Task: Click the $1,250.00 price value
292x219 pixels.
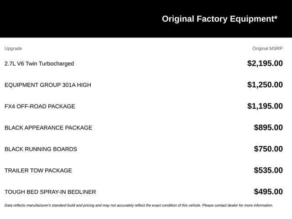Action: tap(265, 85)
